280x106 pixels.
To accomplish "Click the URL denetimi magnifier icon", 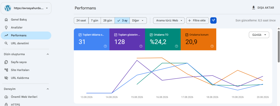I will coord(6,43).
